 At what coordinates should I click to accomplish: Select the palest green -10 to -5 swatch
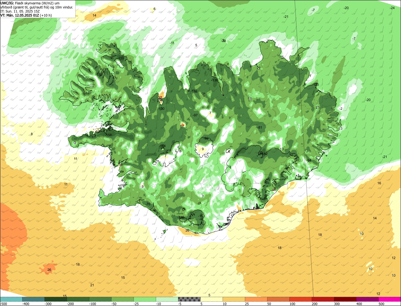(167, 299)
